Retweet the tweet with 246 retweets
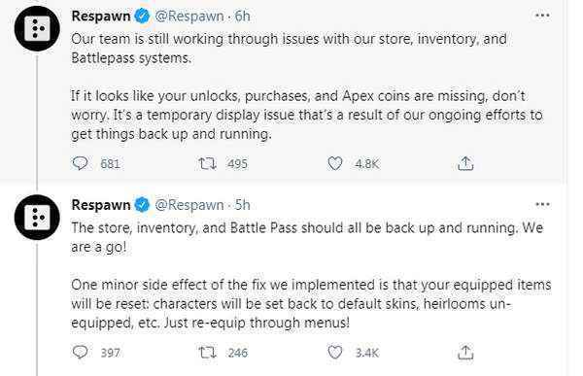Image resolution: width=583 pixels, height=376 pixels. (x=207, y=353)
